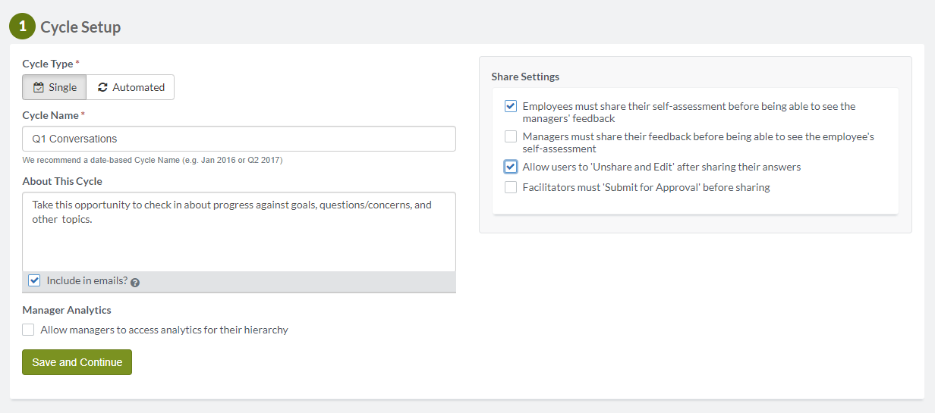
Task: Click the Share Settings panel title
Action: click(525, 77)
